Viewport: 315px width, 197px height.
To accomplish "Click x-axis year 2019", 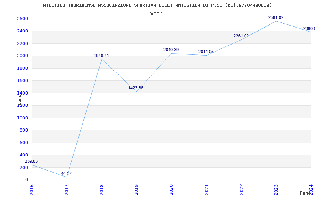I will click(136, 190).
